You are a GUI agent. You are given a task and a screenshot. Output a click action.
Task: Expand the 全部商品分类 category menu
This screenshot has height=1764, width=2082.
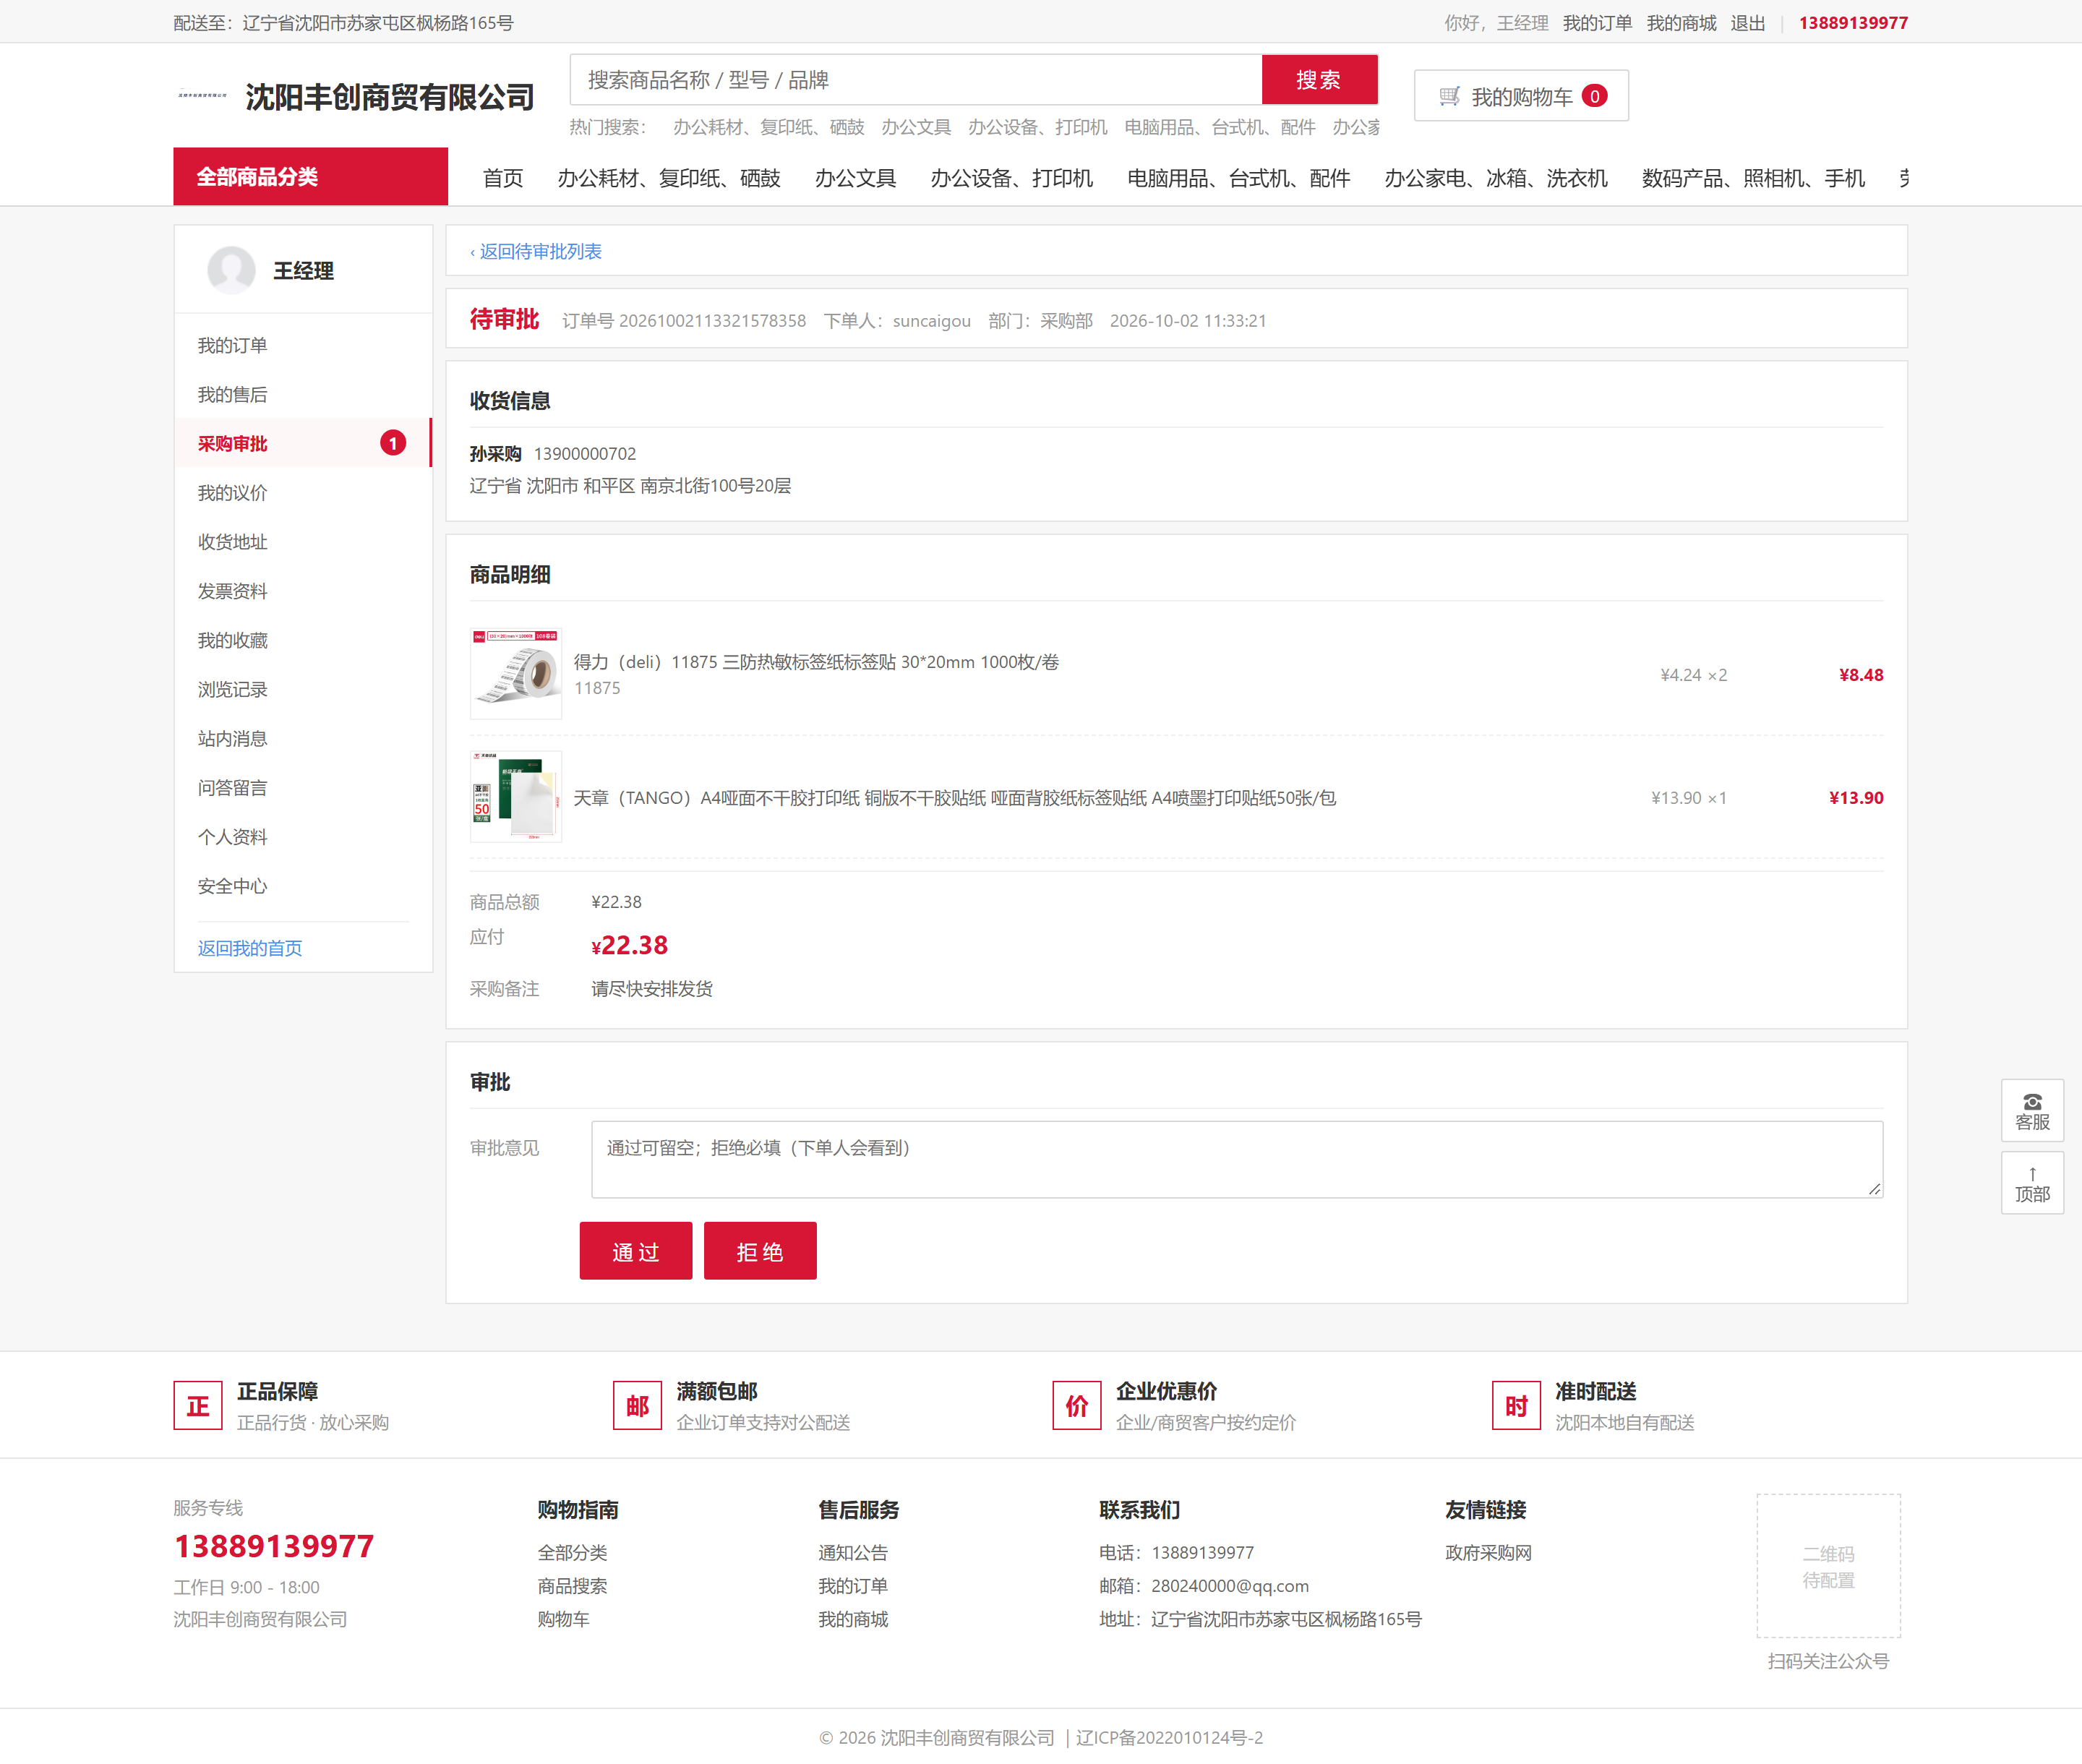(x=310, y=177)
